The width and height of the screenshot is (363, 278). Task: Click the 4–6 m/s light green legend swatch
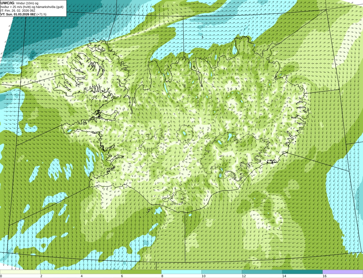[101, 272]
